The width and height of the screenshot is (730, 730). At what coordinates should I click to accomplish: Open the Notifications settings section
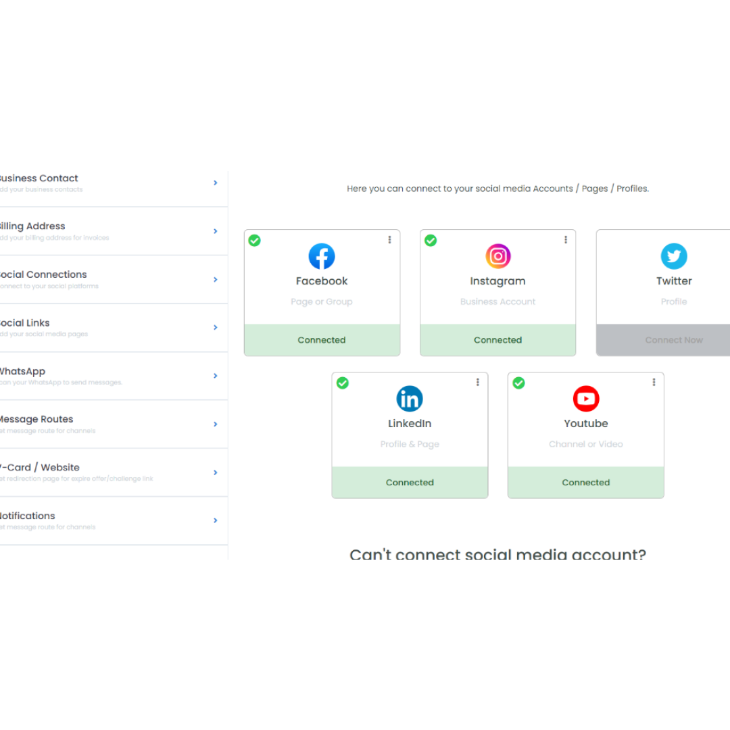(114, 520)
